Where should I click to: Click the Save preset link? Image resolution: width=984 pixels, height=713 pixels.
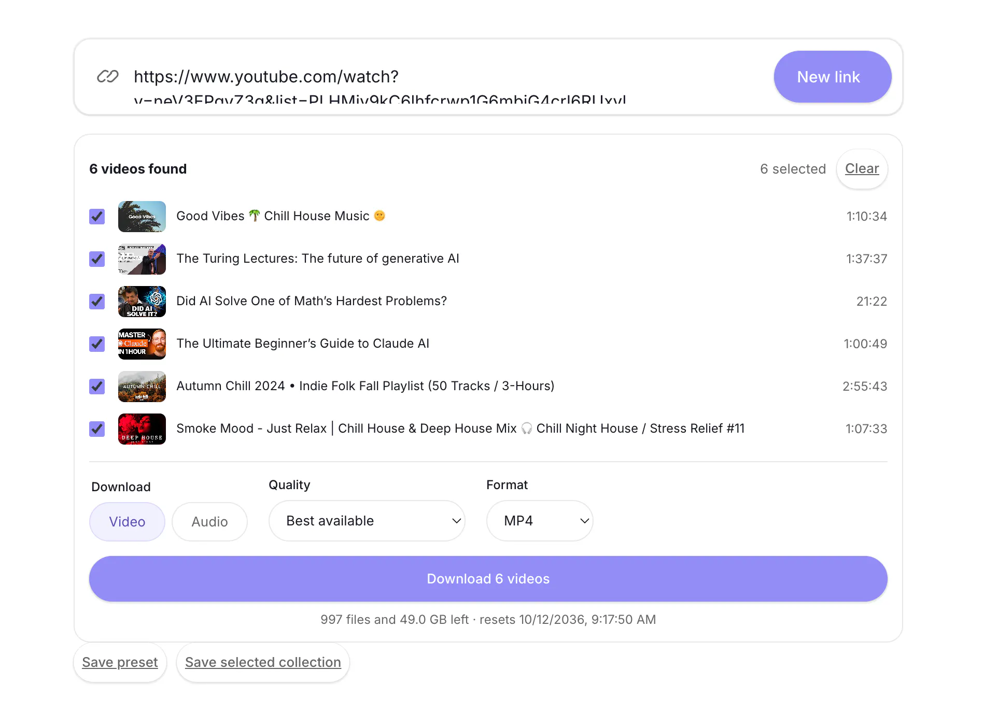[x=120, y=662]
